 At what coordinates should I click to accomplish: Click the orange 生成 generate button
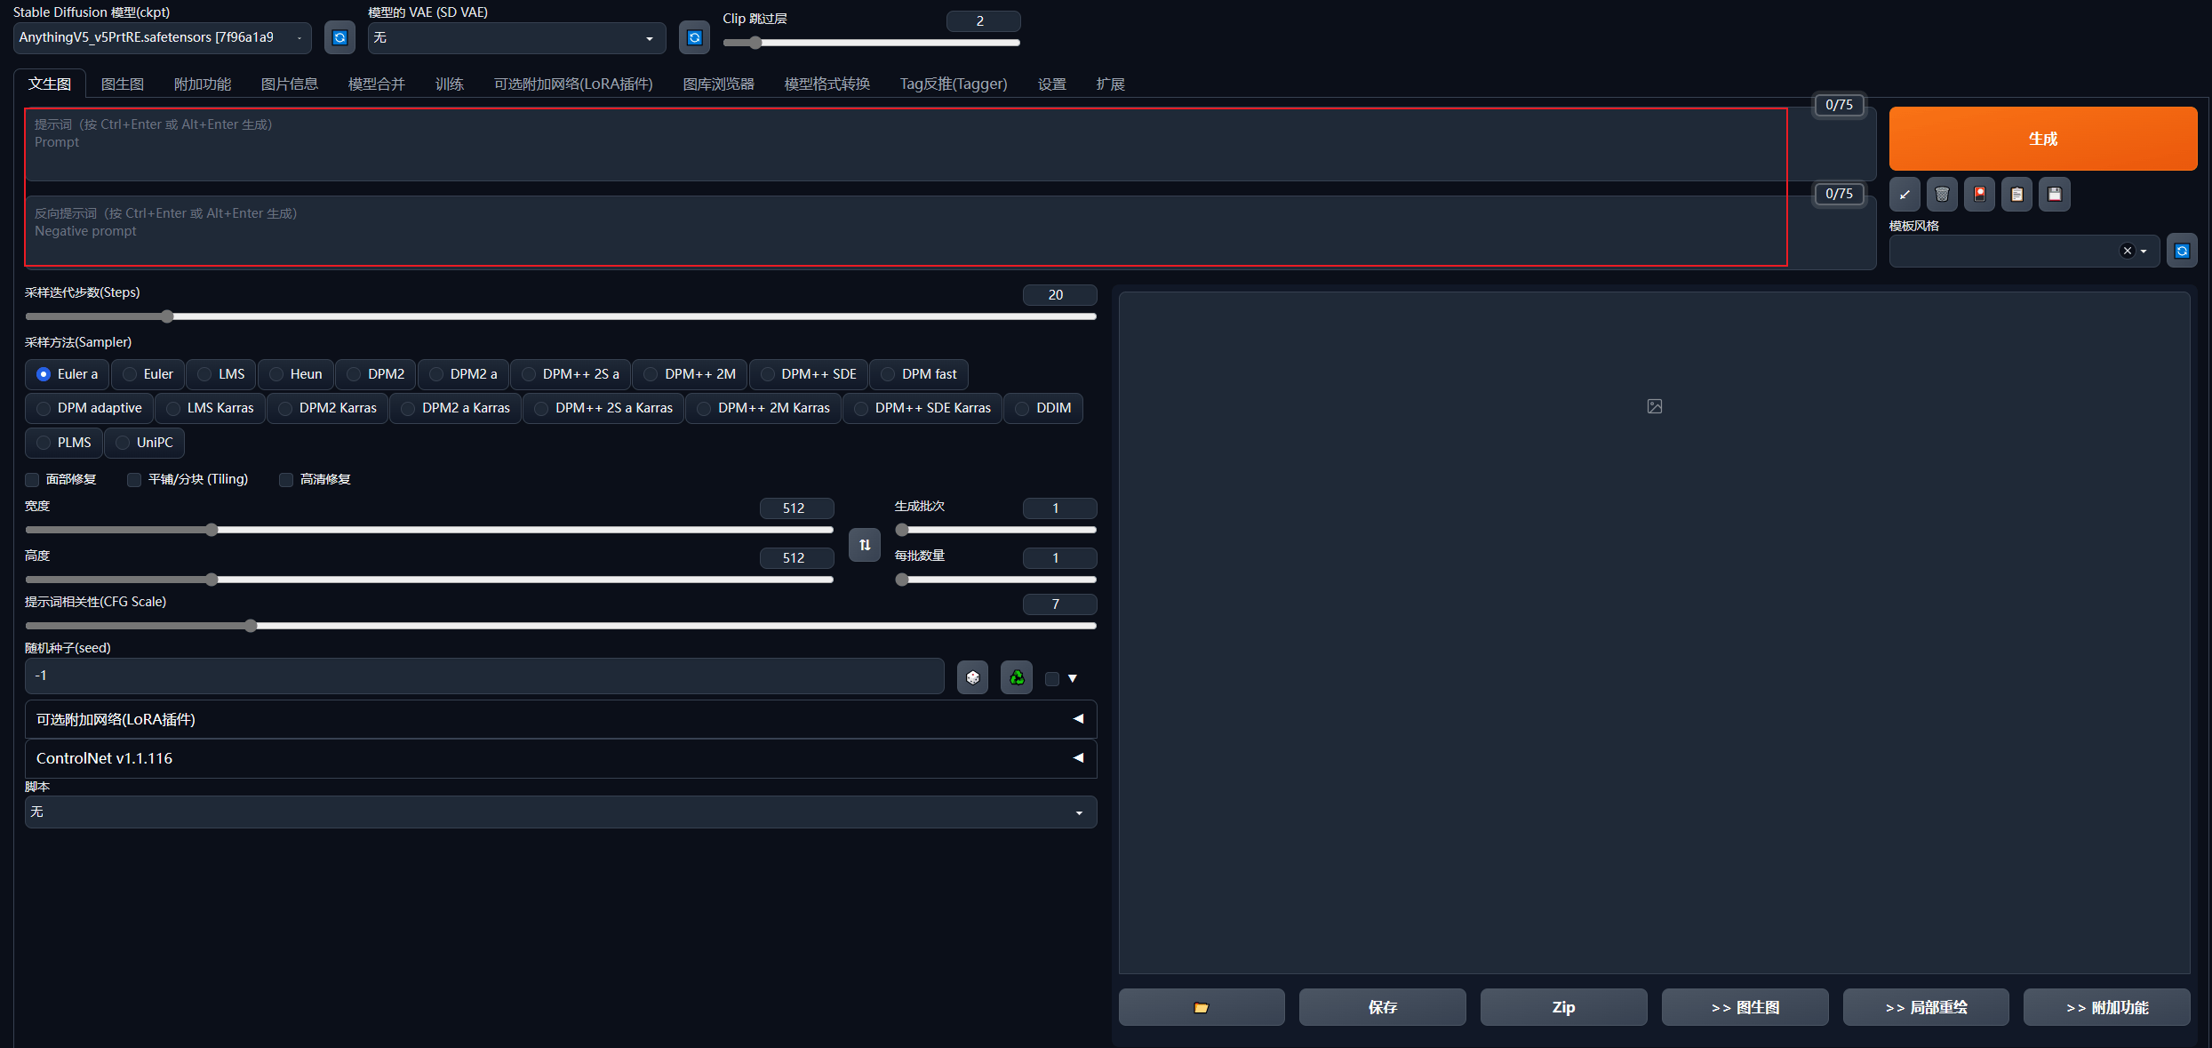tap(2043, 139)
